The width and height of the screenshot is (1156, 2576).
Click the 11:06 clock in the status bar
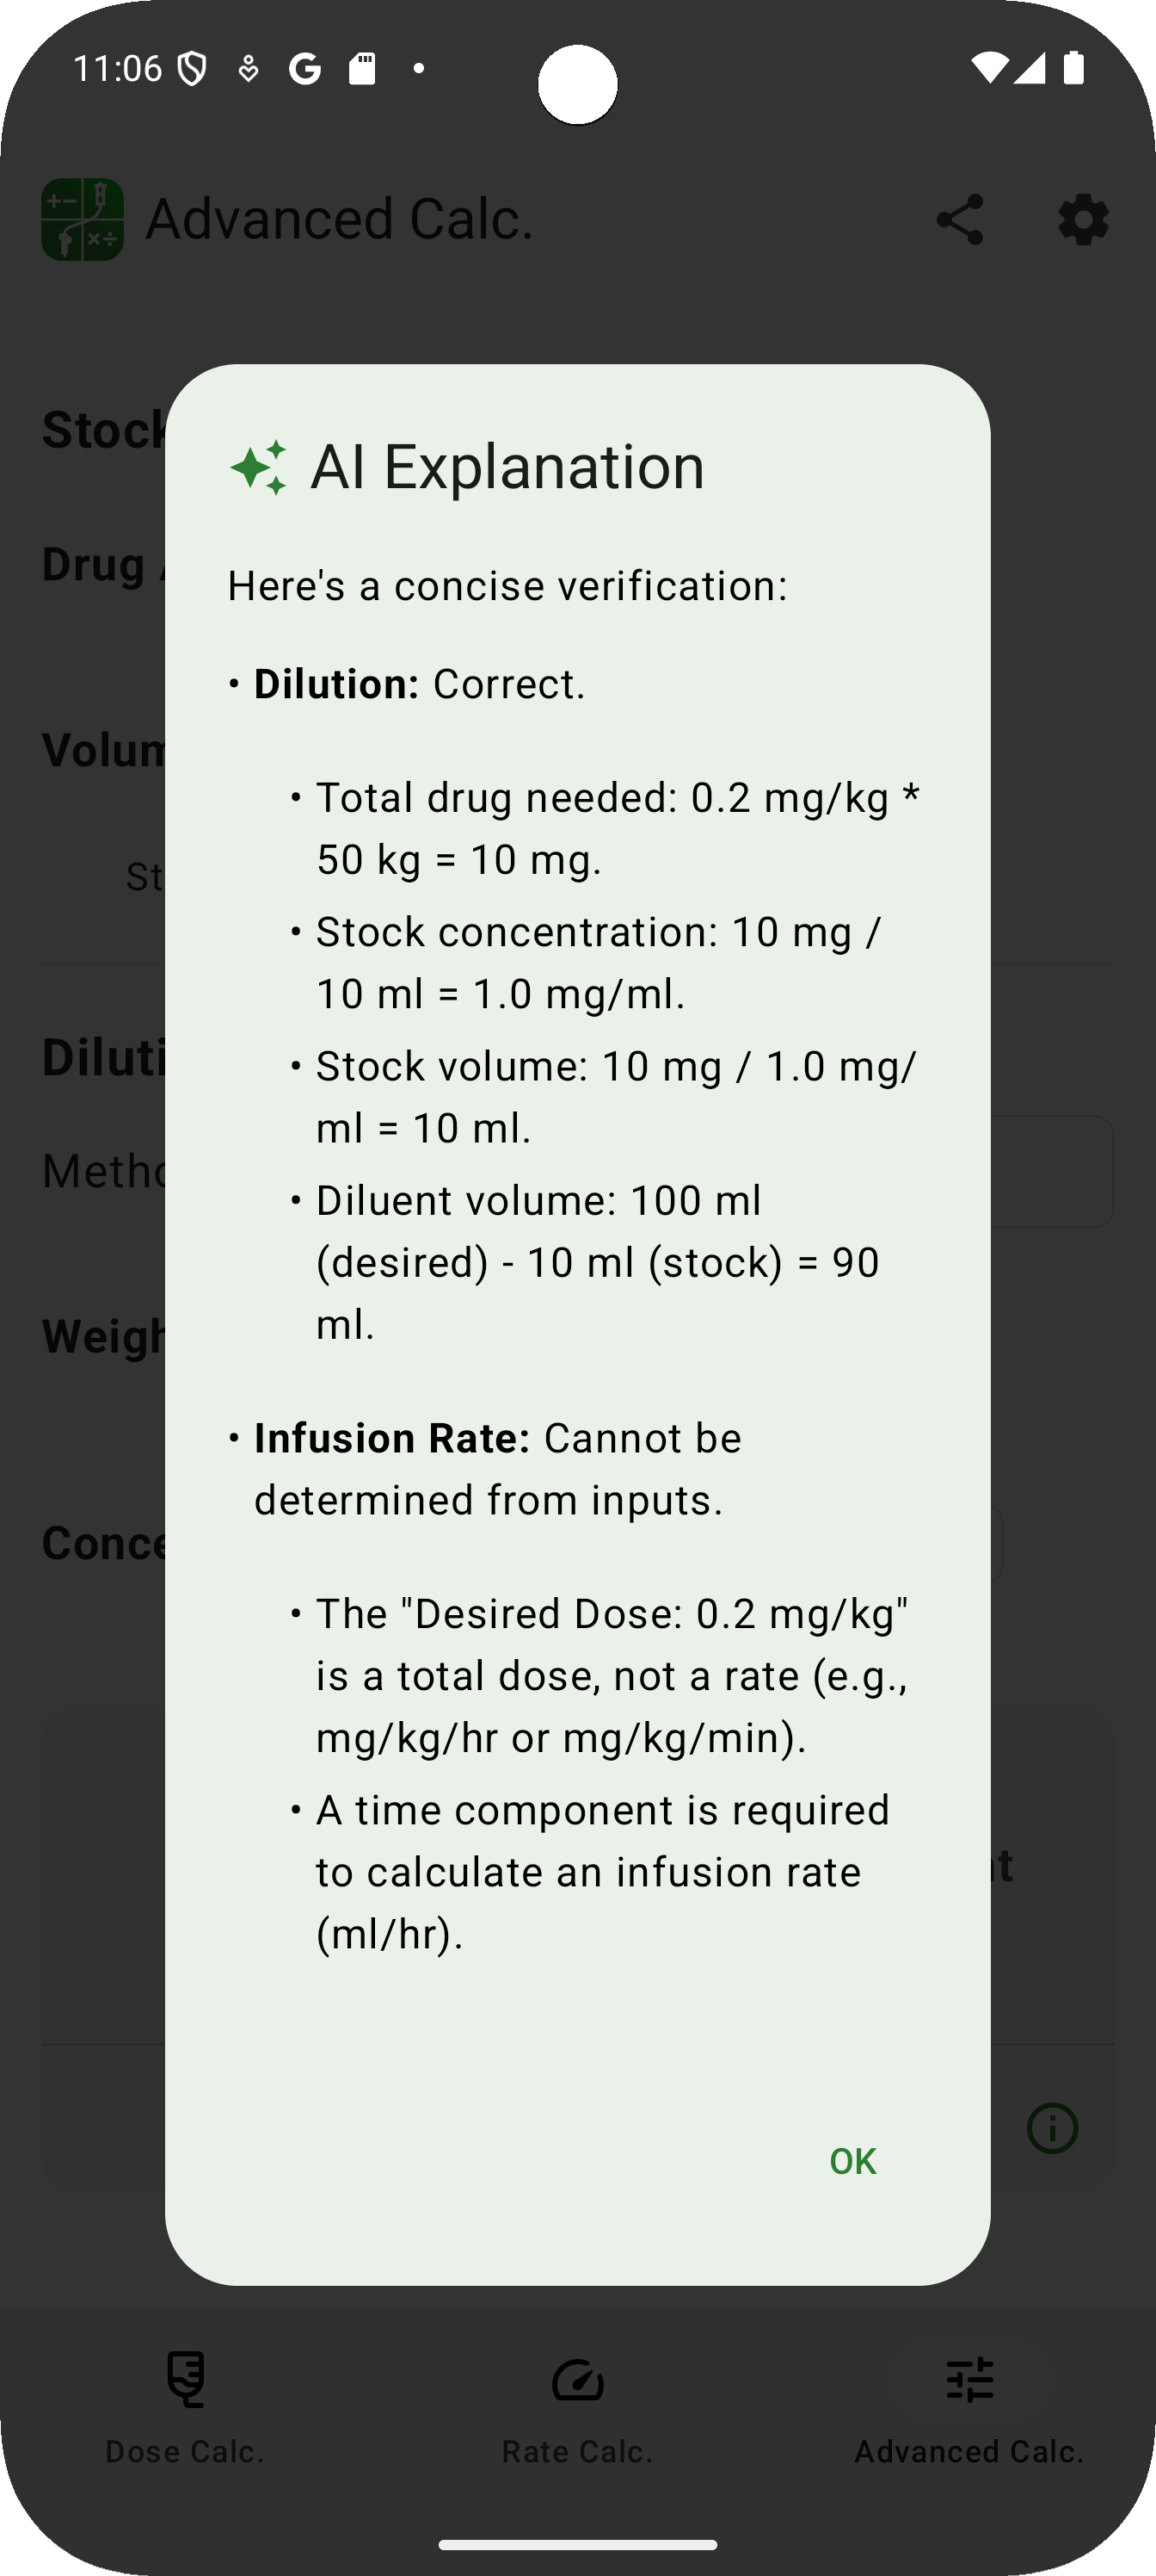117,68
